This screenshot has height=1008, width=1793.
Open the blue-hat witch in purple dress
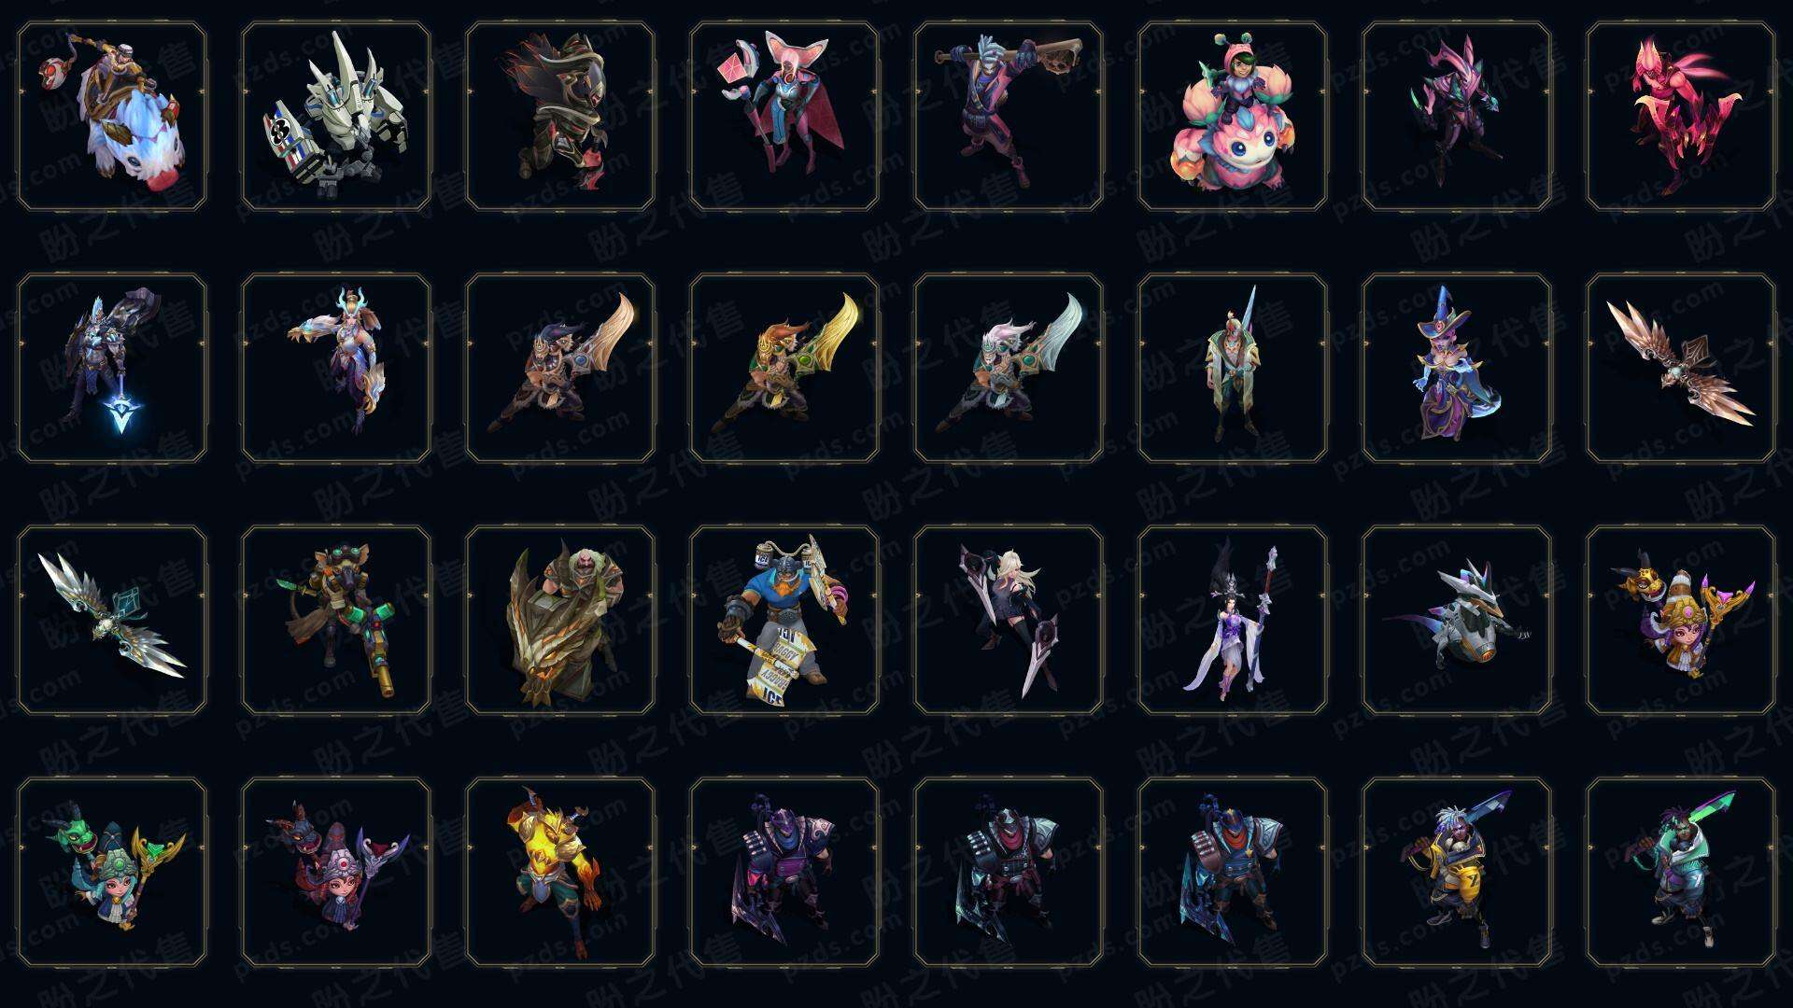point(1457,368)
